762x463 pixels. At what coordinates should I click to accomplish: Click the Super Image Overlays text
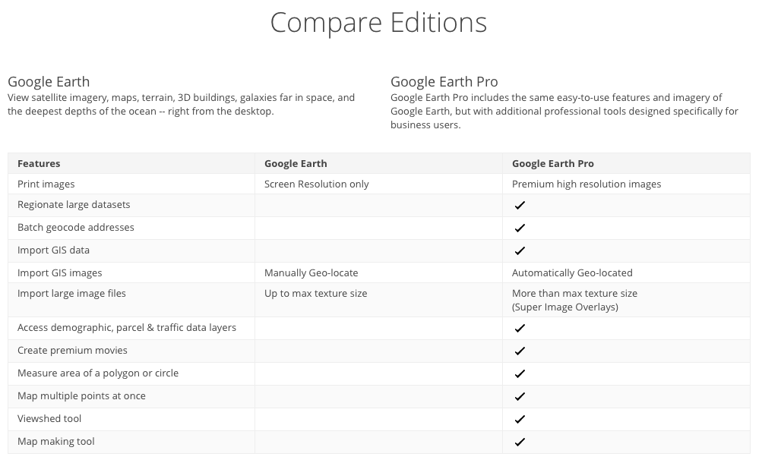click(564, 307)
